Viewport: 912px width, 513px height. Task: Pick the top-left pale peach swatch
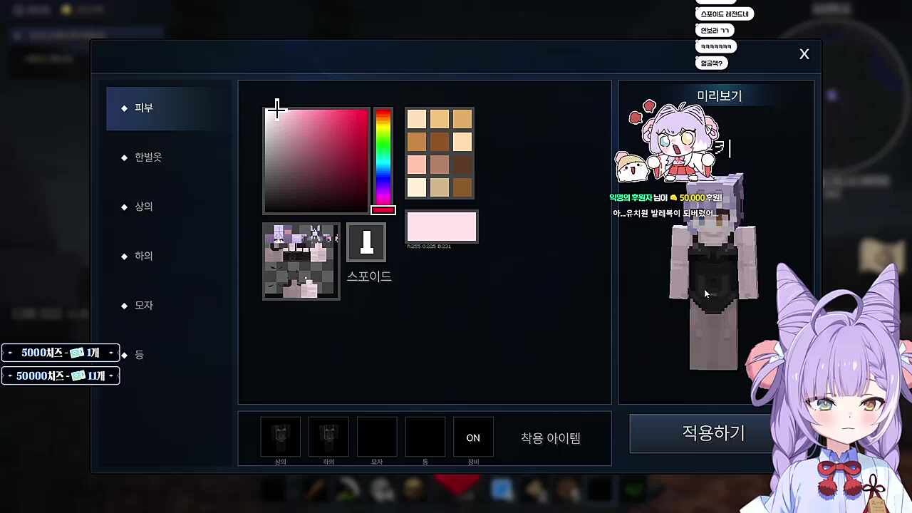point(417,119)
